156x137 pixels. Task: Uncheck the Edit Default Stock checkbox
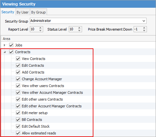click(18, 126)
